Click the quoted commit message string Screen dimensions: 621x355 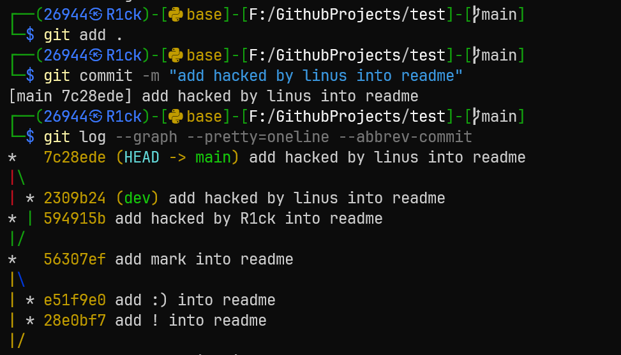coord(316,76)
